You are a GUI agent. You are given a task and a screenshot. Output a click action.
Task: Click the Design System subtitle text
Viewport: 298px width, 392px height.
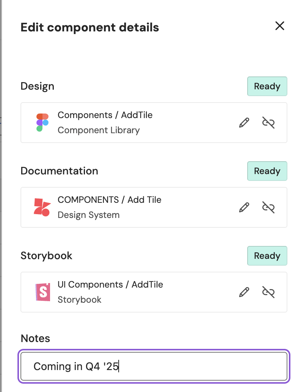coord(88,215)
